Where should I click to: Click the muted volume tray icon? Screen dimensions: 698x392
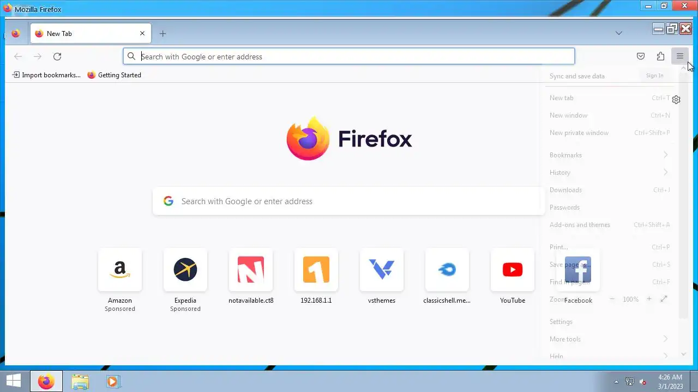click(x=643, y=382)
